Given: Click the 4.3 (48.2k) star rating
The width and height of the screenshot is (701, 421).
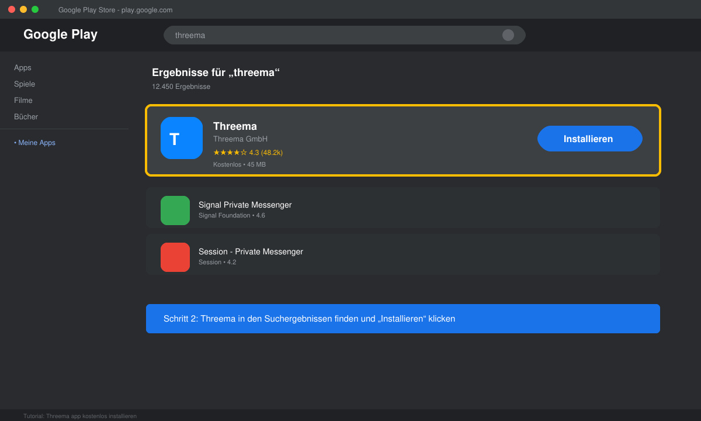Looking at the screenshot, I should tap(248, 153).
